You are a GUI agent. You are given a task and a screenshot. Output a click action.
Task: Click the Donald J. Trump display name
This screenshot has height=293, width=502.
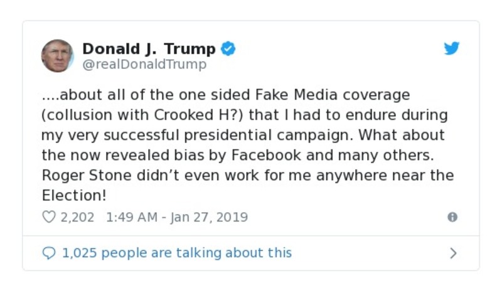pos(149,49)
